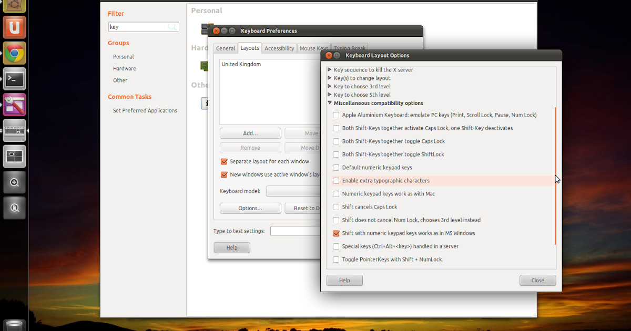
Task: Enable Apple Aluminium Keyboard PC keys emulation
Action: (x=336, y=115)
